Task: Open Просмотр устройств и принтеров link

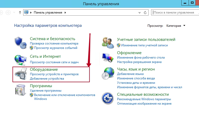Action: (x=54, y=74)
